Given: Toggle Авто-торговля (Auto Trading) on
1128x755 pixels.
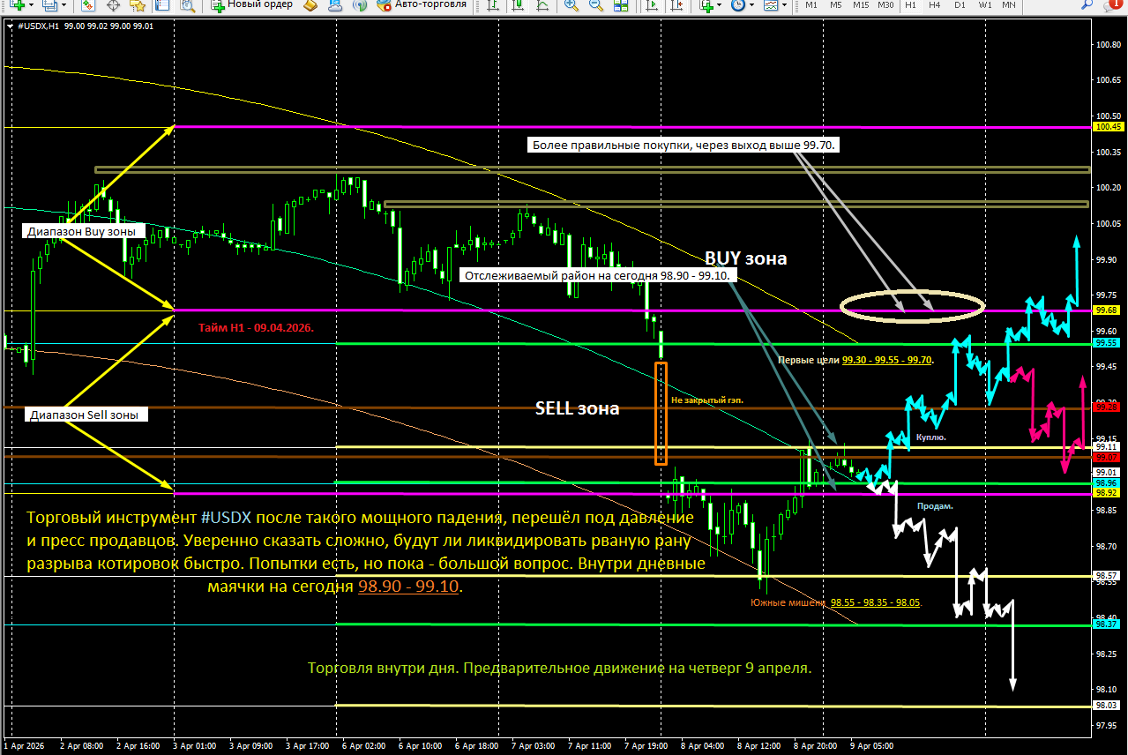Looking at the screenshot, I should [x=385, y=6].
